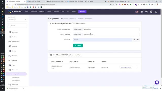The image size is (162, 91).
Task: Expand the Security sidebar section
Action: click(8, 46)
